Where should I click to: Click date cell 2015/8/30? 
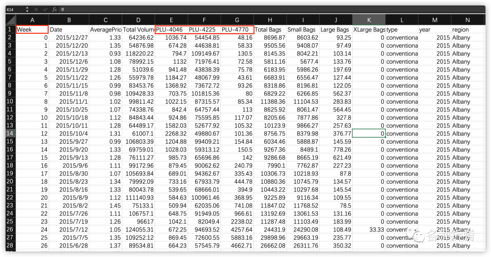(69, 174)
